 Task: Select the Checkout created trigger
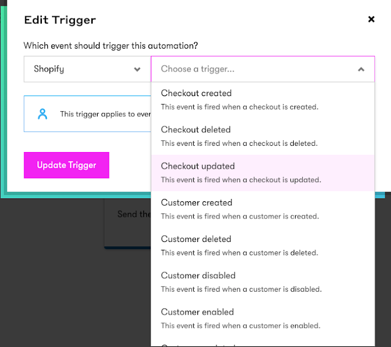point(263,100)
